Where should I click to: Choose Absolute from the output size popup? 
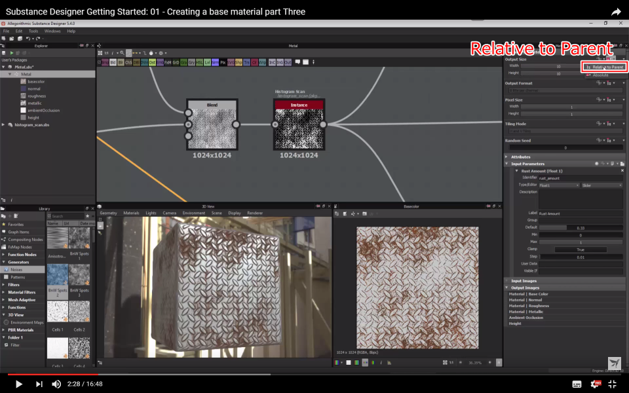click(x=601, y=75)
